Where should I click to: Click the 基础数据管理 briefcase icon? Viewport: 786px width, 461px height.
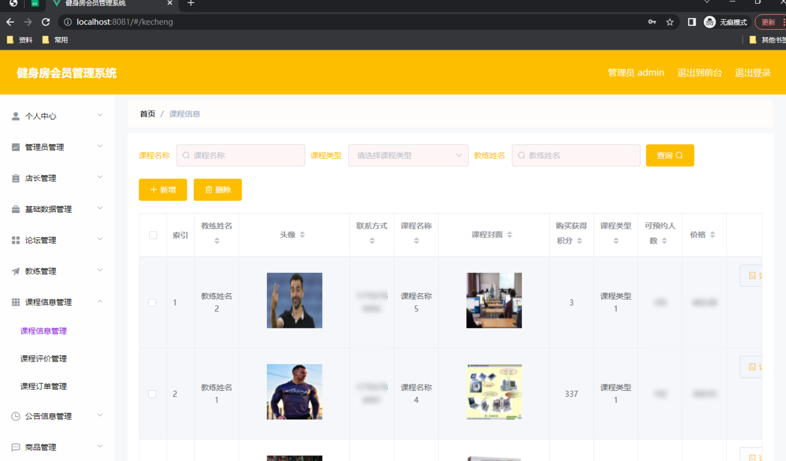(16, 209)
